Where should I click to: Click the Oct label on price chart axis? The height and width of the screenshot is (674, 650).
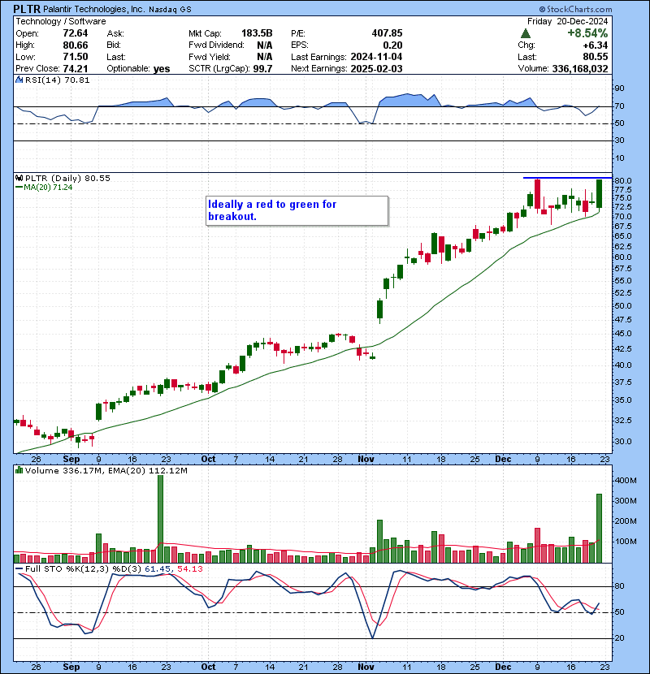208,459
